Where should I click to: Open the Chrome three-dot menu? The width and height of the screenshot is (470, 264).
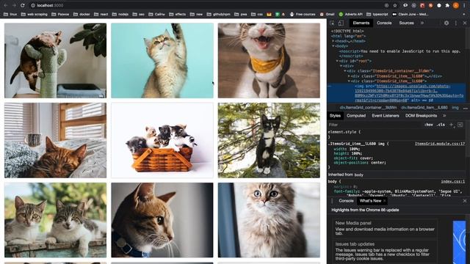coord(464,5)
